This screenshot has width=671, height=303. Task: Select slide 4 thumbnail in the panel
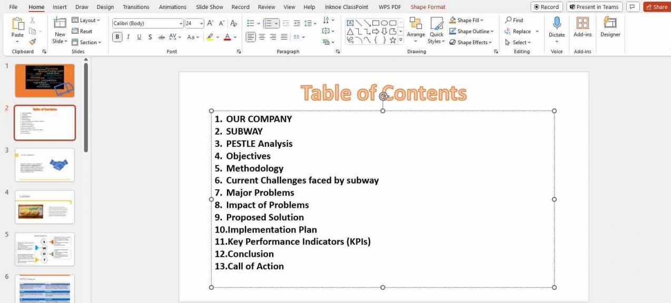tap(45, 207)
